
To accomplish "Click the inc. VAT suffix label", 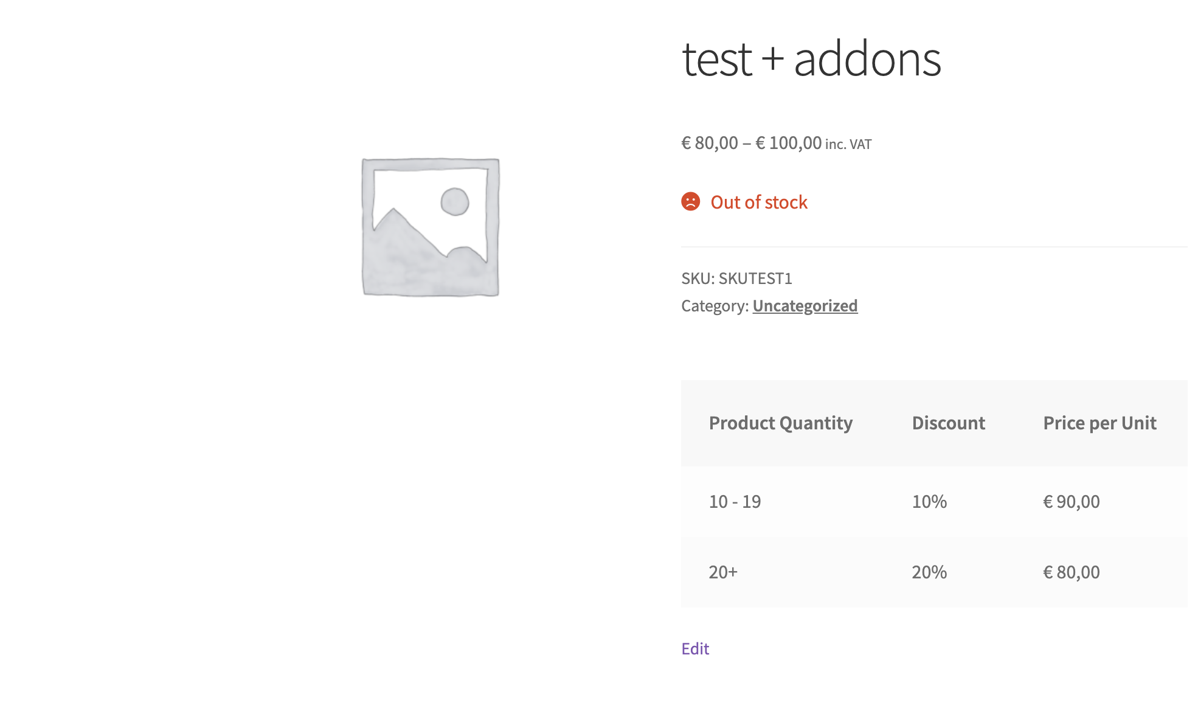I will [x=848, y=145].
